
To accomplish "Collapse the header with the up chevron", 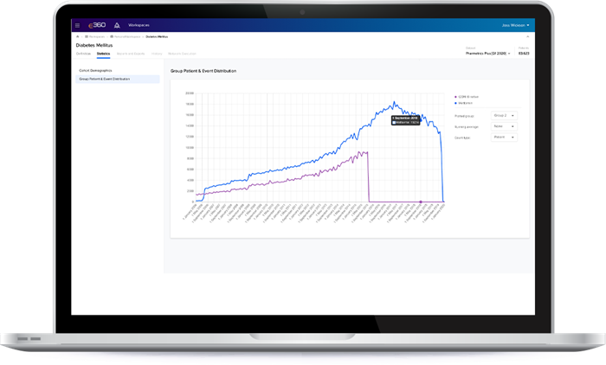I will pos(528,36).
